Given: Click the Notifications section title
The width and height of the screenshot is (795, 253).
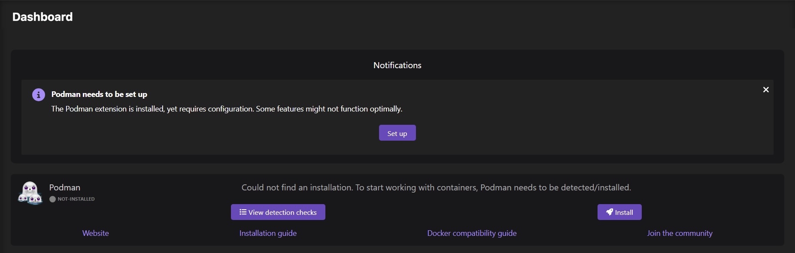Looking at the screenshot, I should point(397,65).
